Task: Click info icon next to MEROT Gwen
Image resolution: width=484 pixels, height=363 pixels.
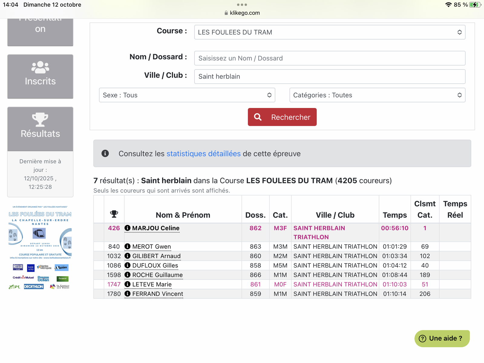Action: click(x=127, y=247)
